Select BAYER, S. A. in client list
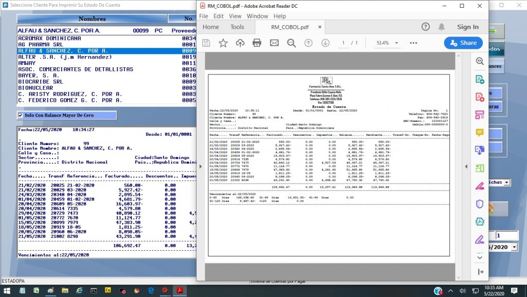The width and height of the screenshot is (527, 297). pos(38,76)
